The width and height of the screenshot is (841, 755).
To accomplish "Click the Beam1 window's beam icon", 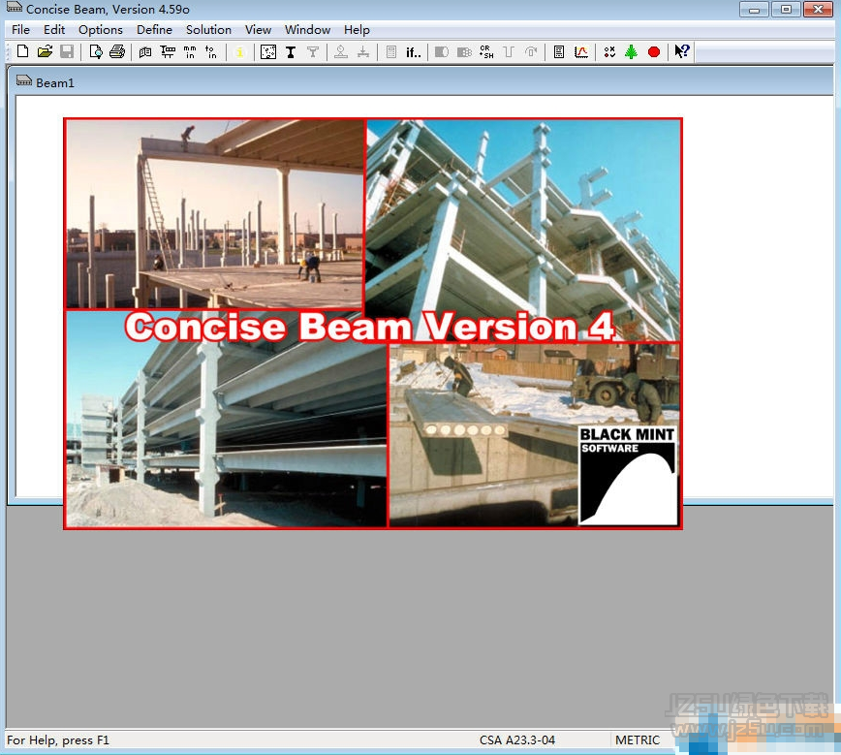I will pos(23,80).
